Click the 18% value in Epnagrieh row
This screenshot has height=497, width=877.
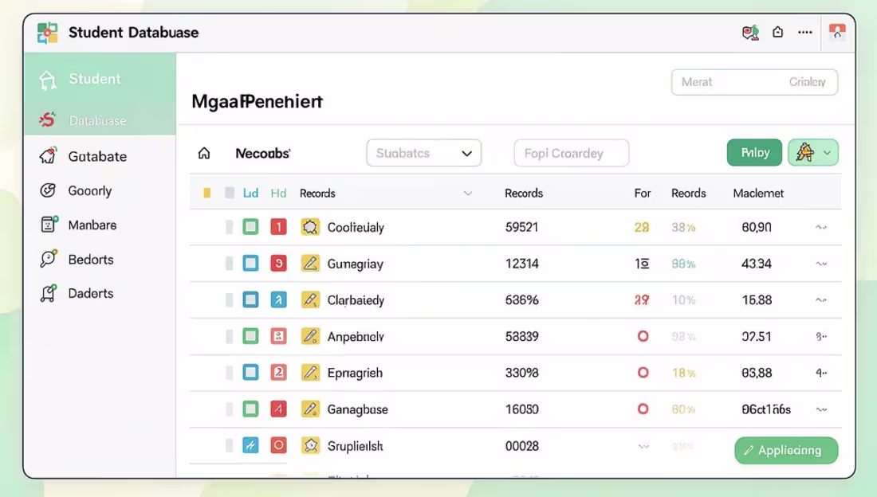click(x=683, y=373)
